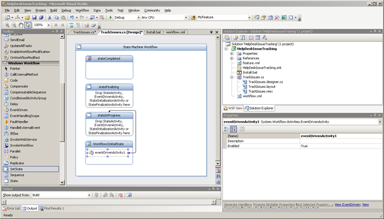
Task: Open feature.xml in Solution Explorer
Action: pos(251,63)
